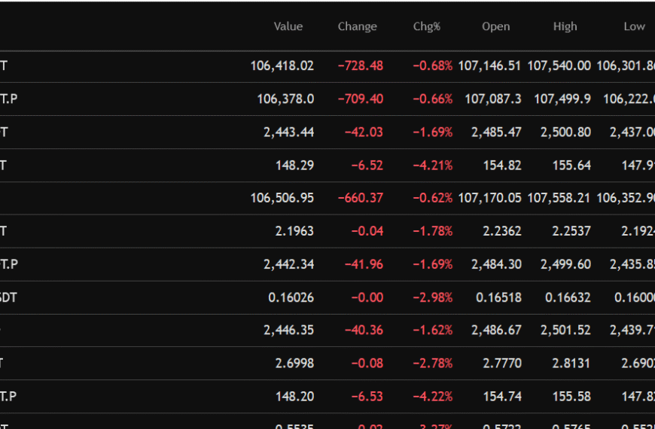Select the row valued 106,506.95

(282, 198)
